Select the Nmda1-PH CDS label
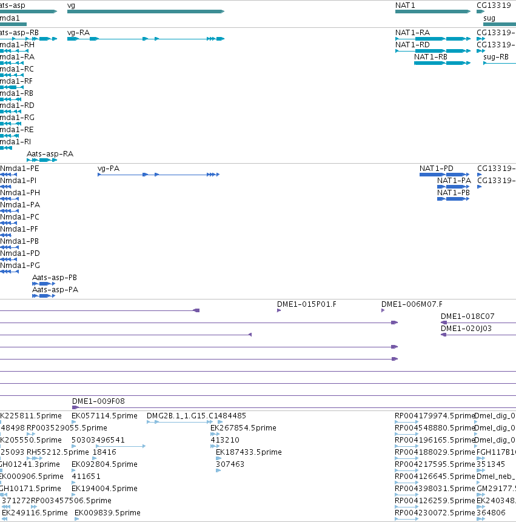 click(19, 193)
